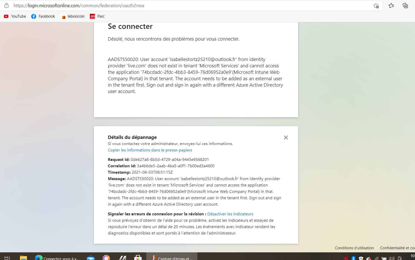Open Microsoft Store from taskbar
This screenshot has height=260, width=415.
(x=138, y=257)
